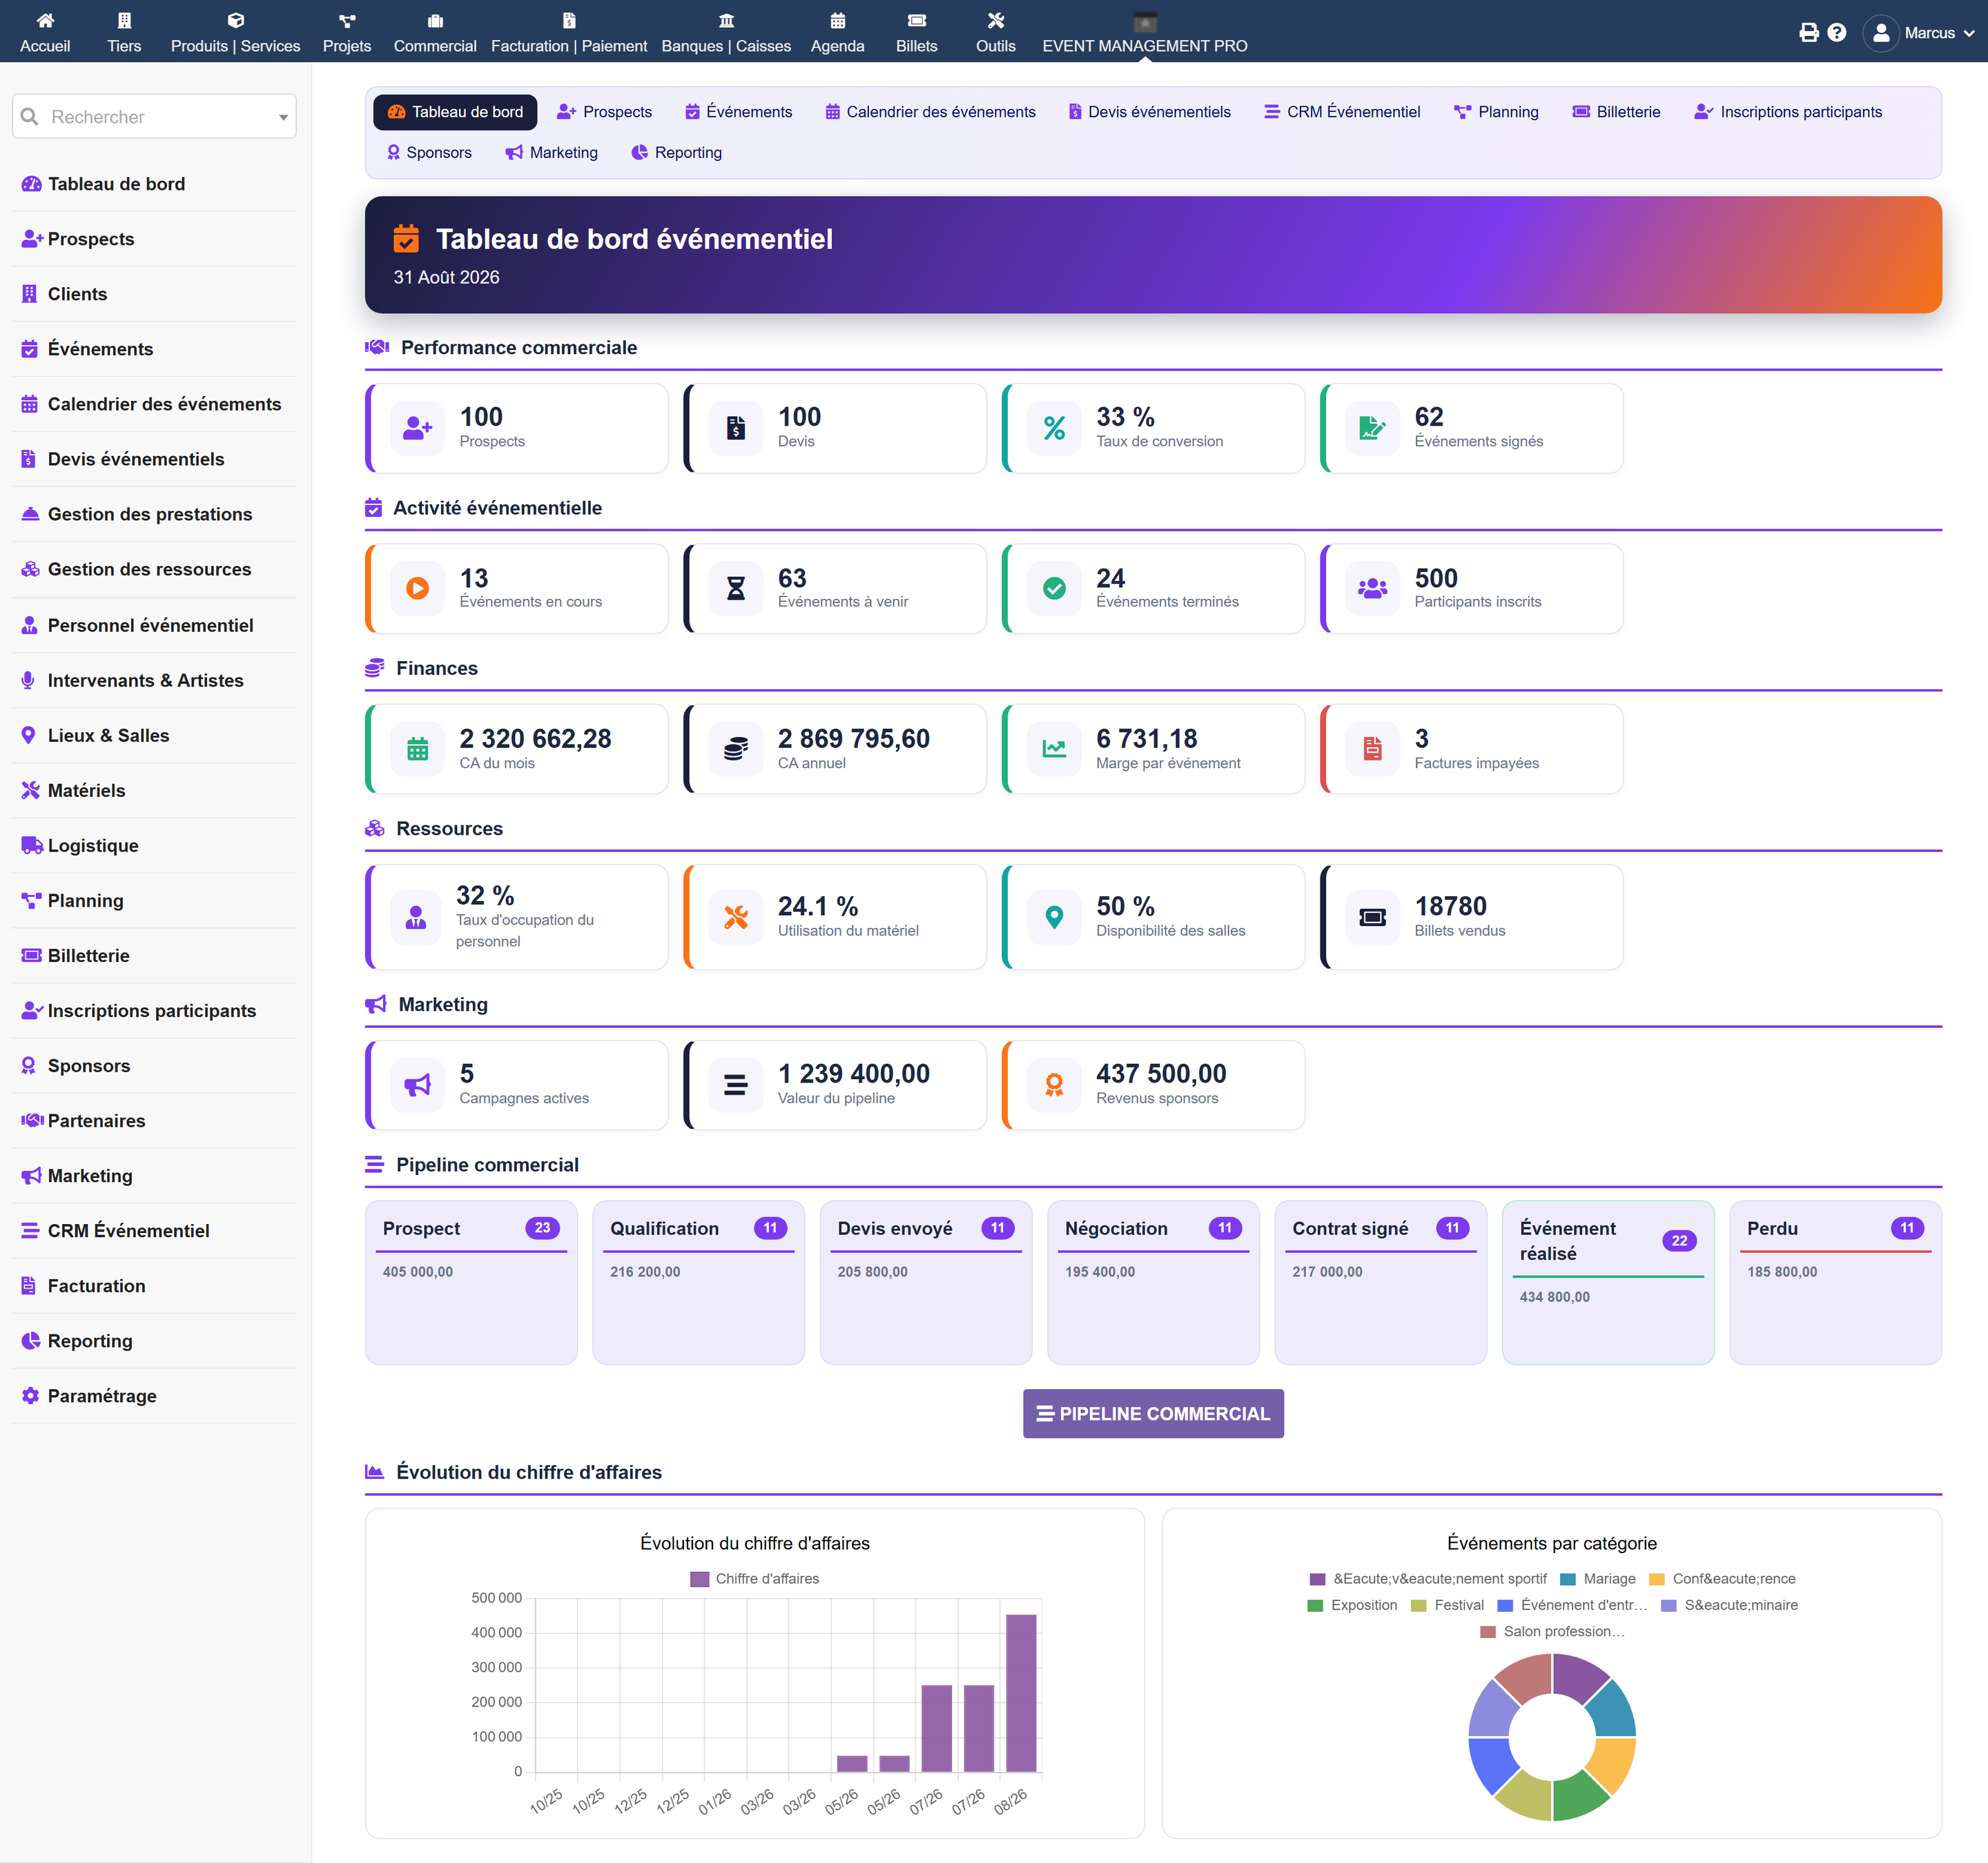Click the Agenda calendar icon

pyautogui.click(x=838, y=21)
